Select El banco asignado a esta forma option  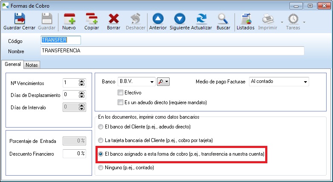pos(101,154)
